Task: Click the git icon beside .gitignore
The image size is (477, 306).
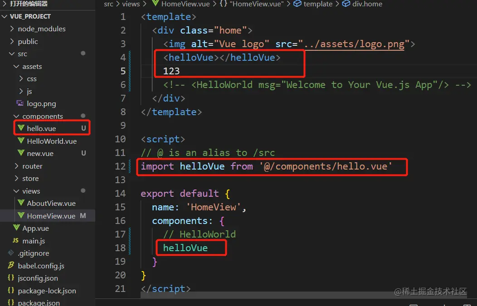Action: point(11,253)
